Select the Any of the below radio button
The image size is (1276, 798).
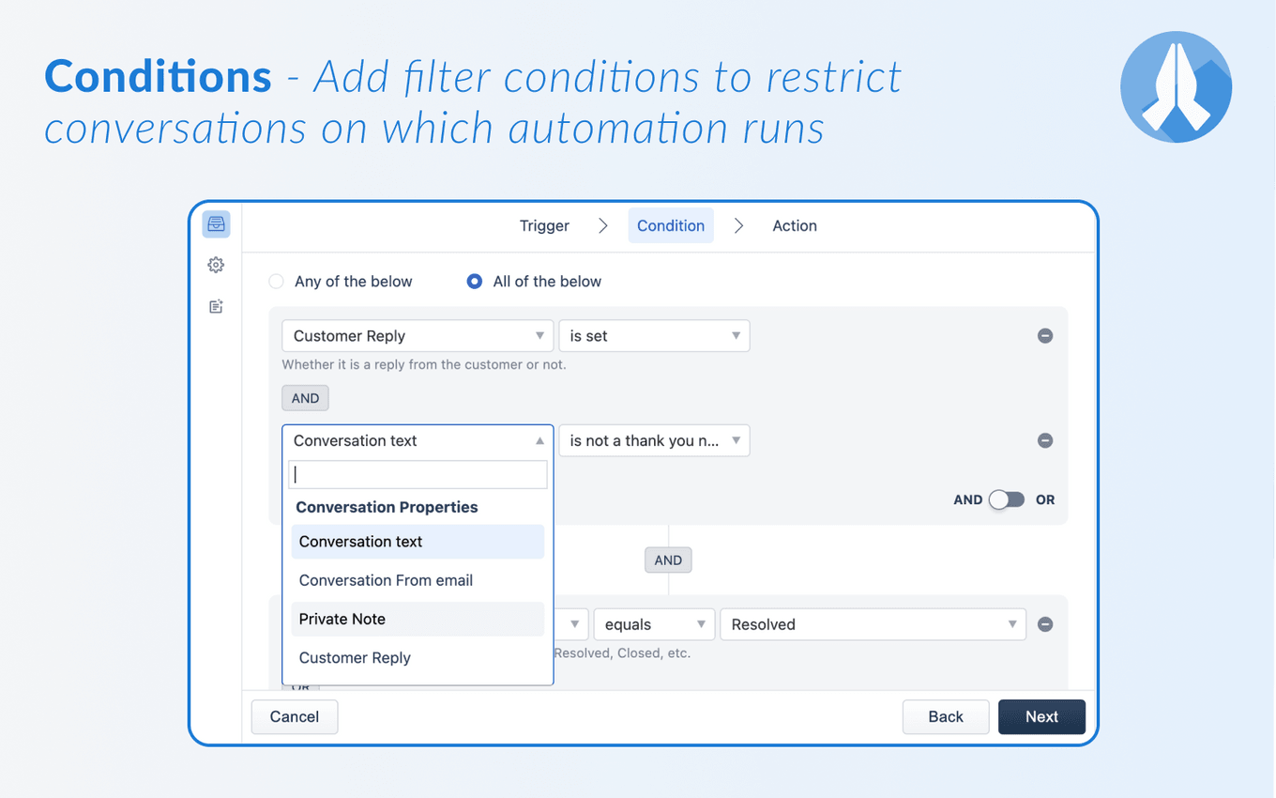tap(276, 281)
